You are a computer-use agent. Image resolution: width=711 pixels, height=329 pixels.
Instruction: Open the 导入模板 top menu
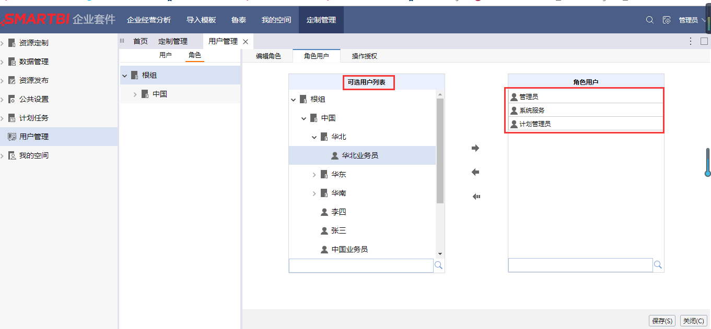click(201, 20)
